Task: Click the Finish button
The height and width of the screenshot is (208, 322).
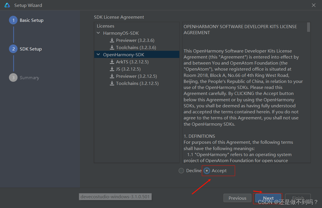Action: coord(298,198)
